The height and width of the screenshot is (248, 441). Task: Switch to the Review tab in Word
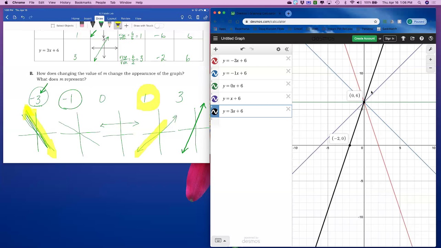[126, 19]
